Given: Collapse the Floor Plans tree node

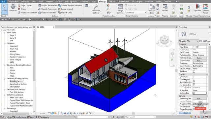Looking at the screenshot, I should coord(5,33).
